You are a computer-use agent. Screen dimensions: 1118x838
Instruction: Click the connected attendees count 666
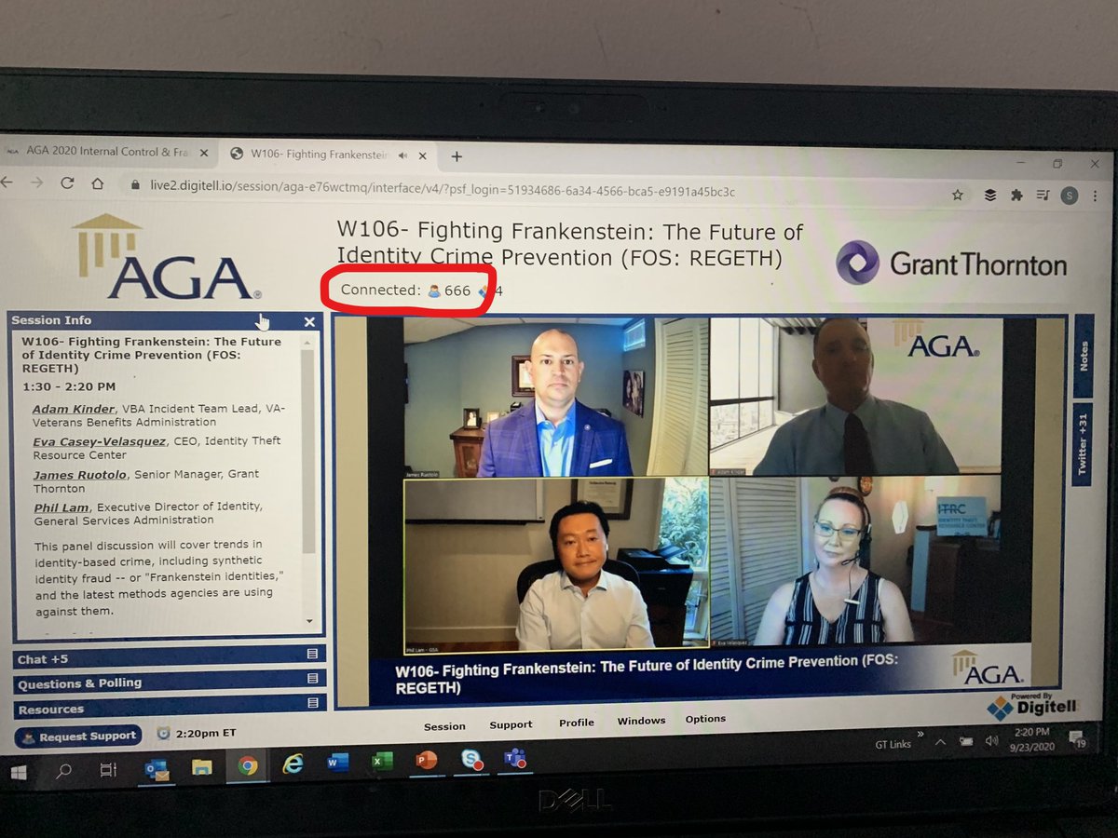[x=449, y=291]
